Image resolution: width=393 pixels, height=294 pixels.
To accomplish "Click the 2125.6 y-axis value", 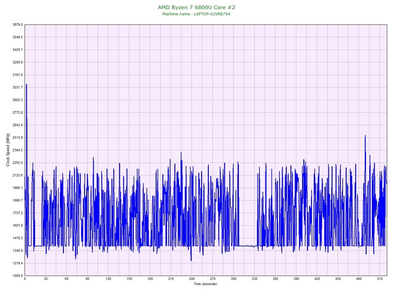I will (x=18, y=175).
